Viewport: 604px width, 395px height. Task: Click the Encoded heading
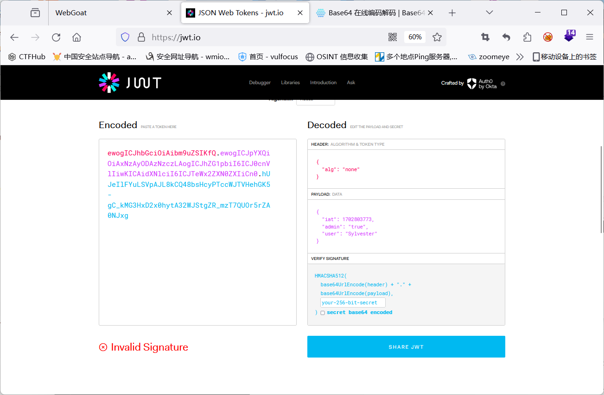118,125
